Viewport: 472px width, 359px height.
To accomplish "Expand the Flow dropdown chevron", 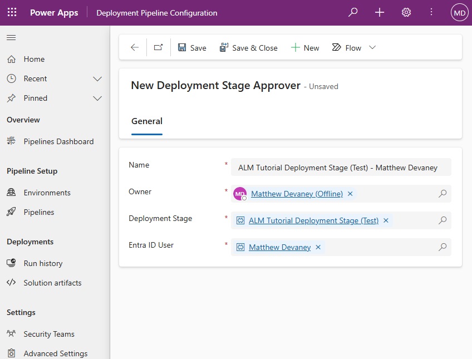I will (372, 47).
